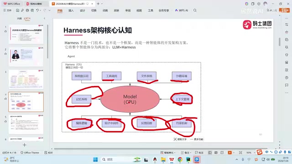
Task: Click the image material icon in right sidebar
Action: [x=287, y=62]
